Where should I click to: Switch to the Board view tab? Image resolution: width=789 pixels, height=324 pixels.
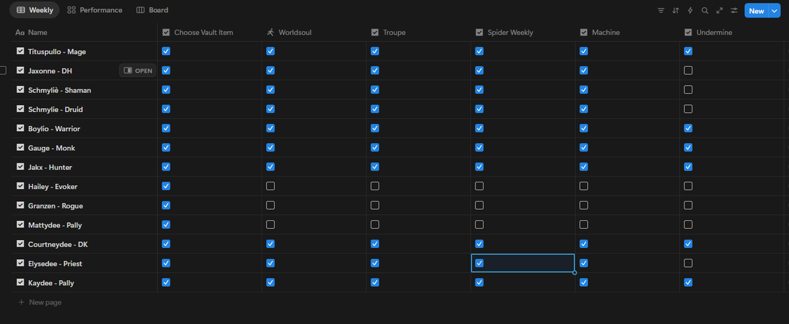click(153, 10)
